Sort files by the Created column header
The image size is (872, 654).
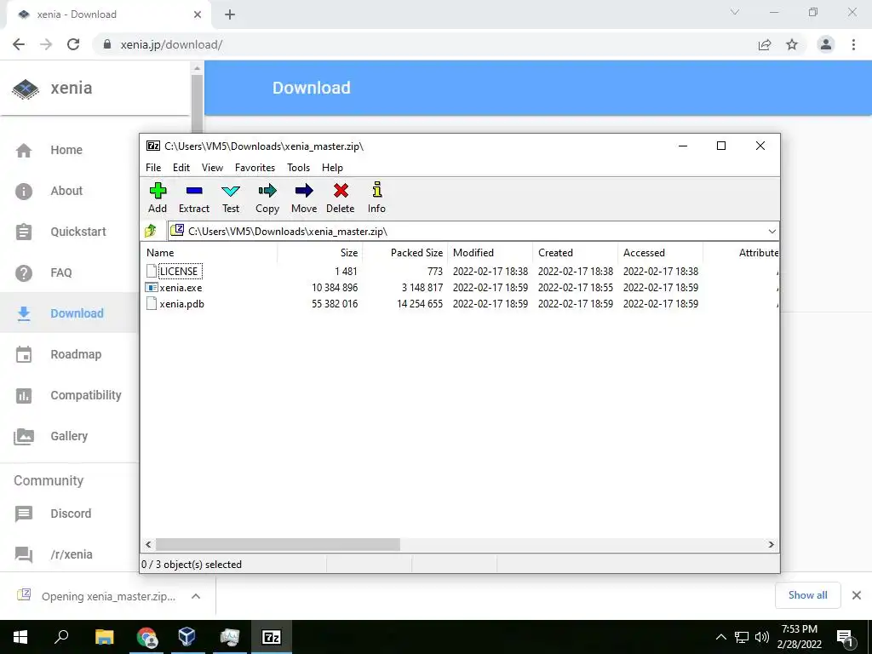click(575, 252)
